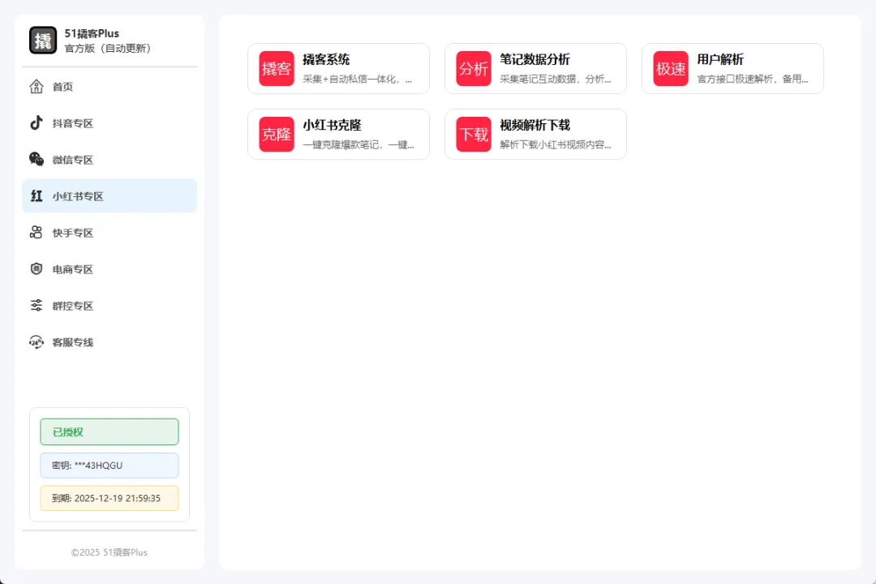Viewport: 876px width, 584px height.
Task: Click the 密钥 key field
Action: [109, 465]
